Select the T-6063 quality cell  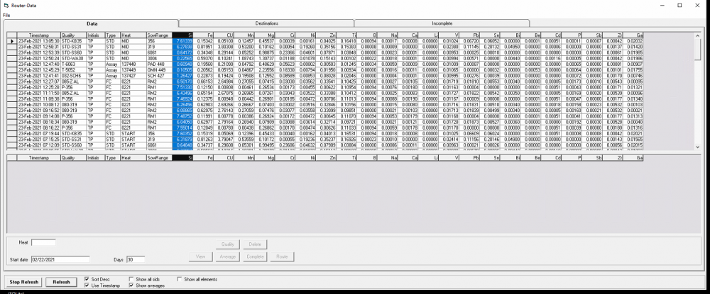coord(73,64)
